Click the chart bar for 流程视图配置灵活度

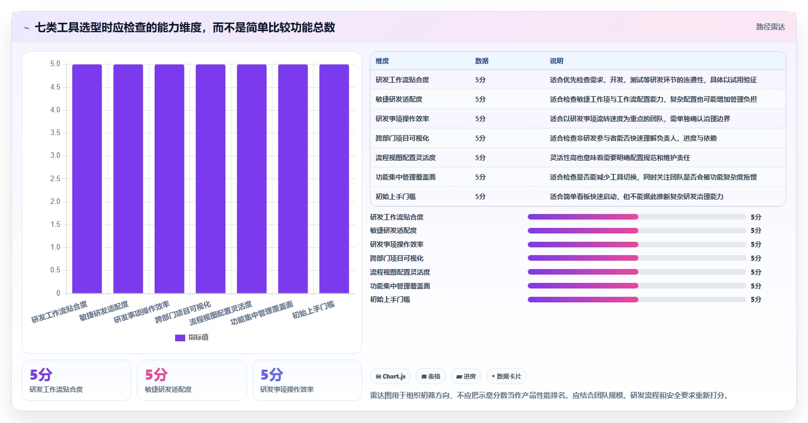[x=251, y=178]
